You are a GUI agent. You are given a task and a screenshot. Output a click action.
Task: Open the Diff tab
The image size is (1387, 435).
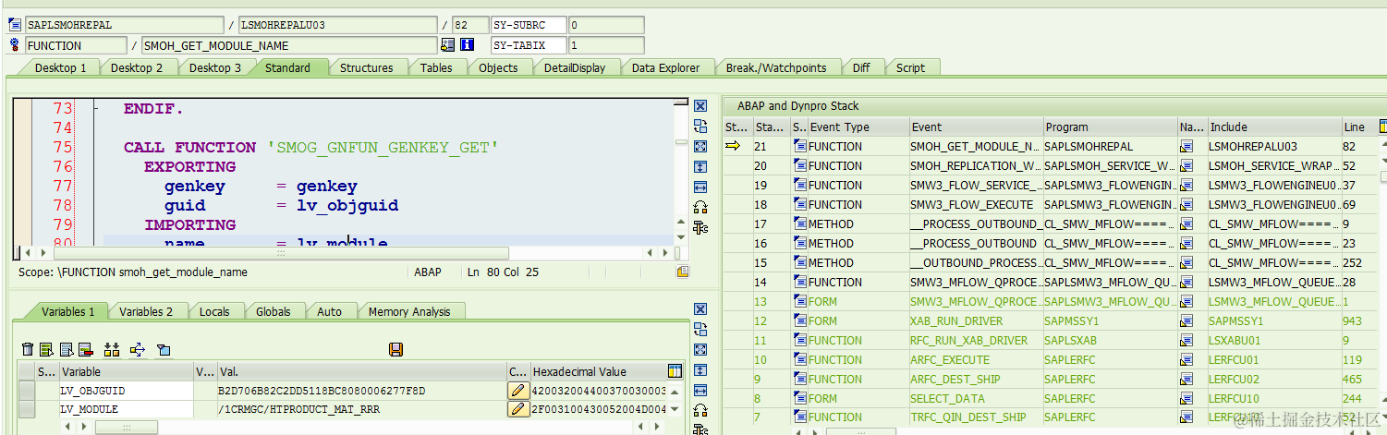click(x=861, y=67)
